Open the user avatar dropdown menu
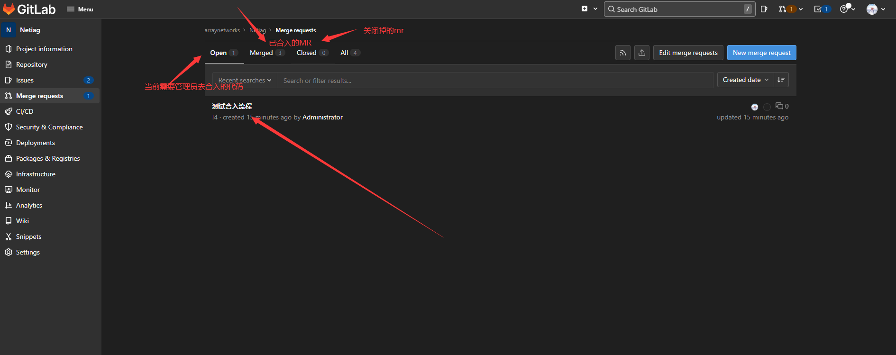The height and width of the screenshot is (355, 896). coord(876,9)
